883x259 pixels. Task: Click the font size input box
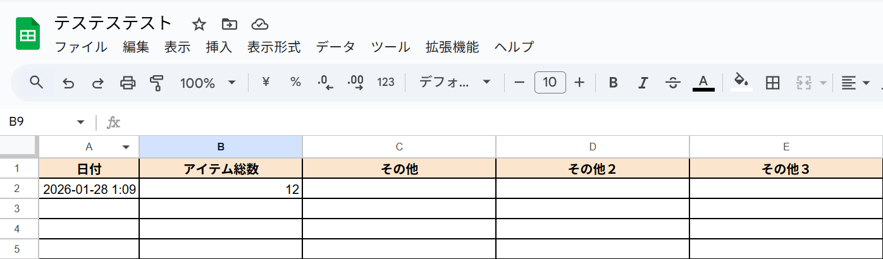550,83
